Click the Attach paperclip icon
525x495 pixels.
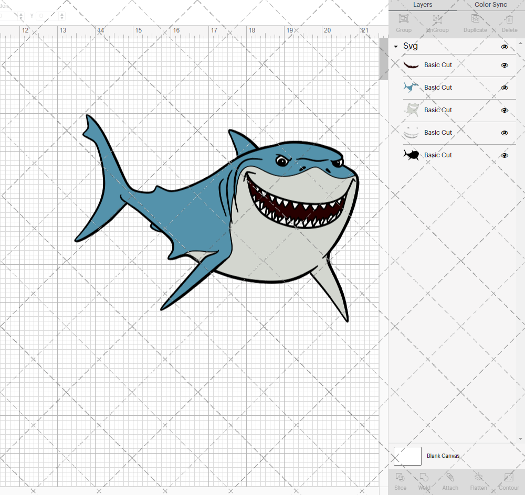tap(450, 477)
